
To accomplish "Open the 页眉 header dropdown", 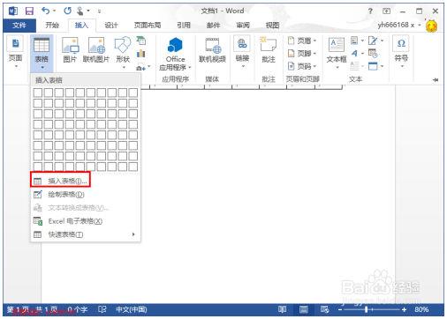I will (302, 41).
